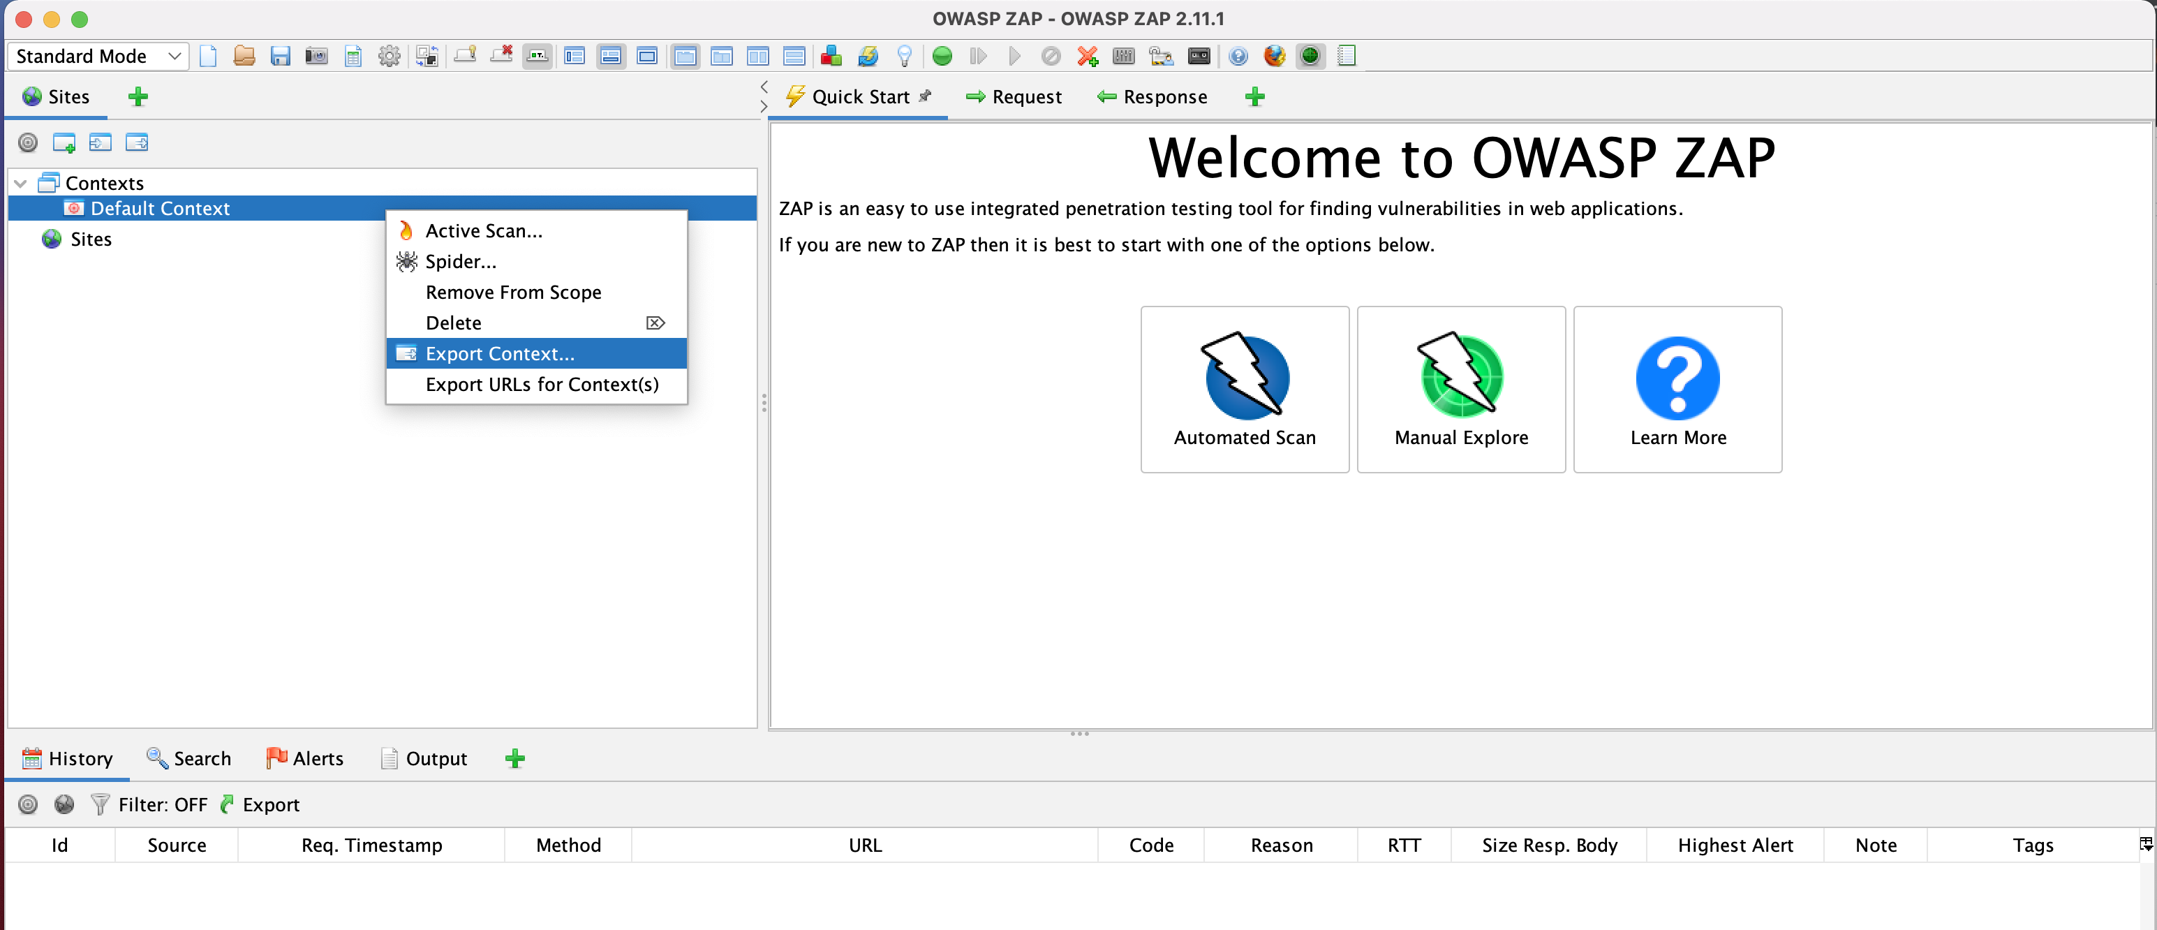Choose Remove From Scope menu item
2157x930 pixels.
pyautogui.click(x=536, y=293)
